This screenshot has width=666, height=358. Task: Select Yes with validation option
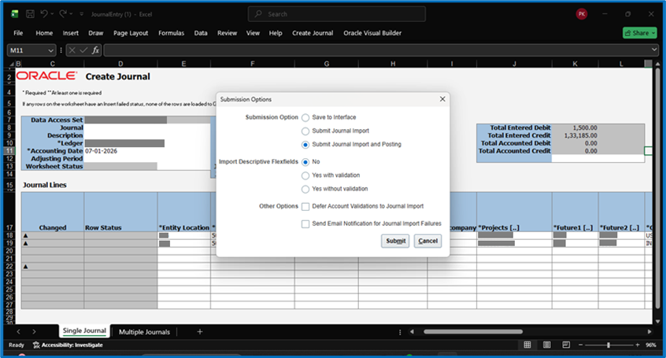[305, 175]
